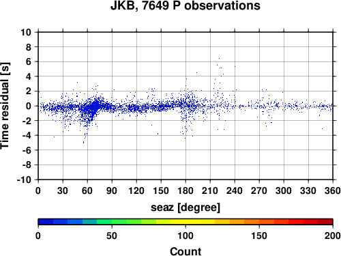Click the dark red end of colorbar

tap(325, 222)
